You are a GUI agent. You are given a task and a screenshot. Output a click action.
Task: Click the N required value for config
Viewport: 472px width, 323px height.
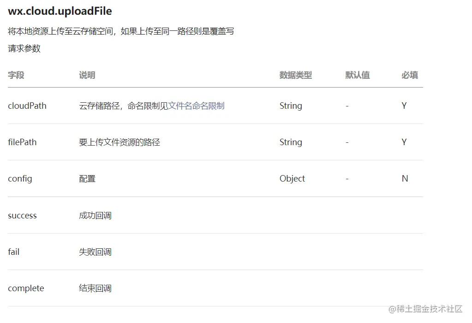[405, 179]
